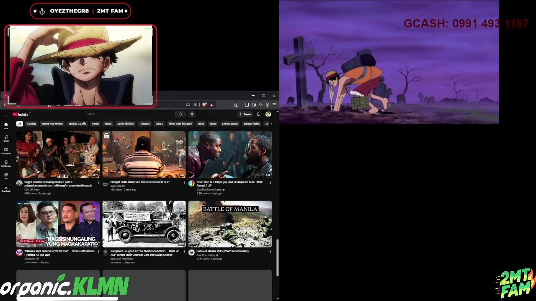The image size is (536, 301).
Task: Open options for Gangsters Thompson video
Action: coord(184,251)
